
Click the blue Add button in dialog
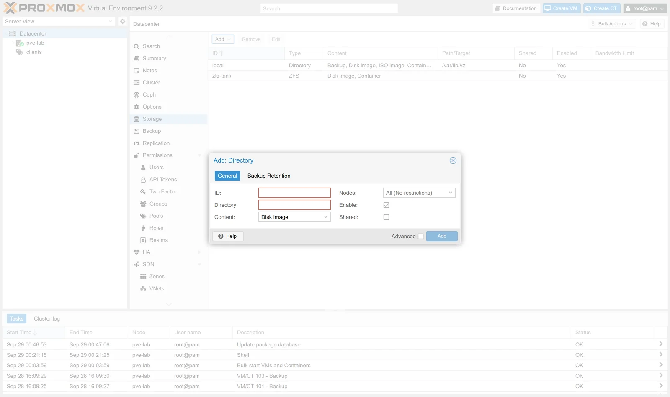442,236
